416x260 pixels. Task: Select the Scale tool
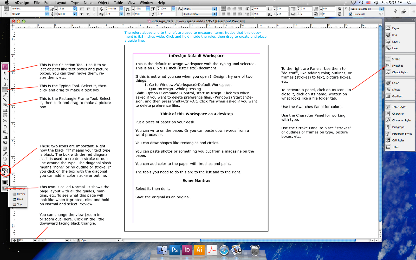pos(5,132)
